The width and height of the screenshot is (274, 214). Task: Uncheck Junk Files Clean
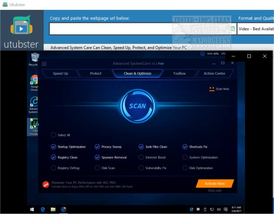tap(141, 147)
